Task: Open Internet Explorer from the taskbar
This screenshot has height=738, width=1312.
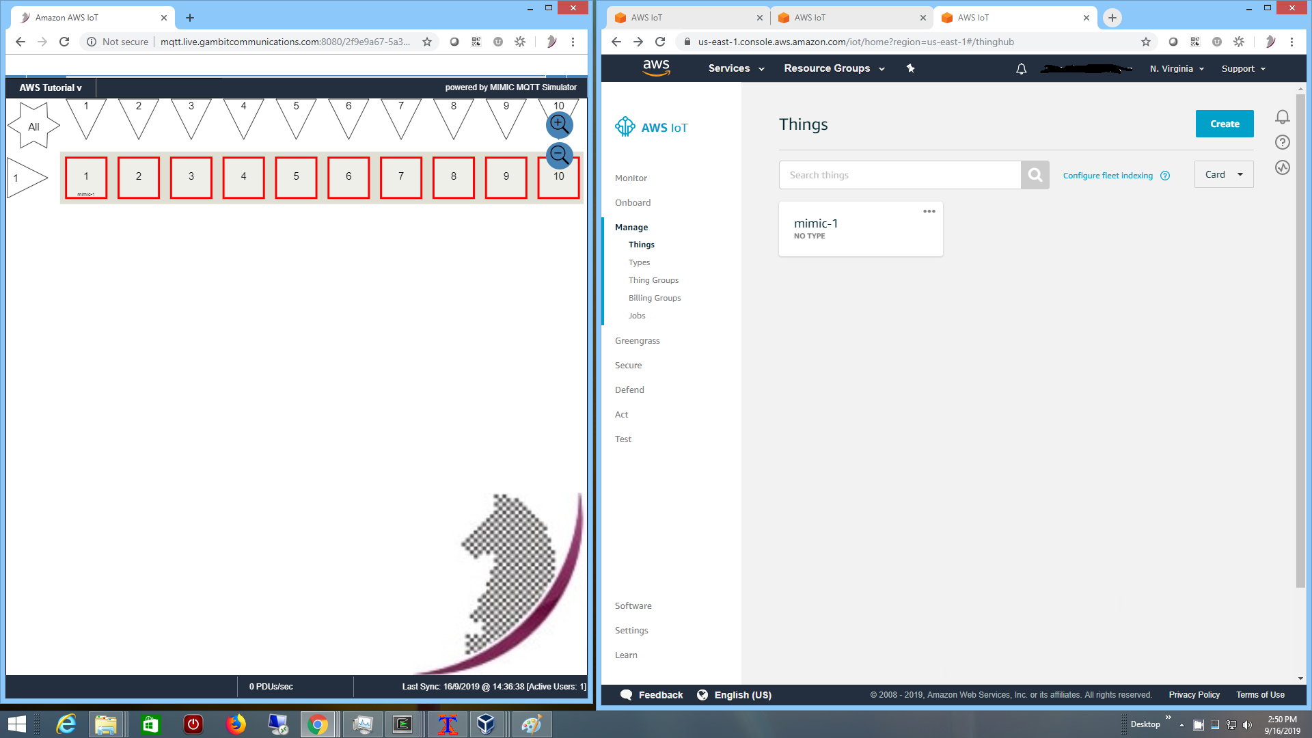Action: click(x=66, y=724)
